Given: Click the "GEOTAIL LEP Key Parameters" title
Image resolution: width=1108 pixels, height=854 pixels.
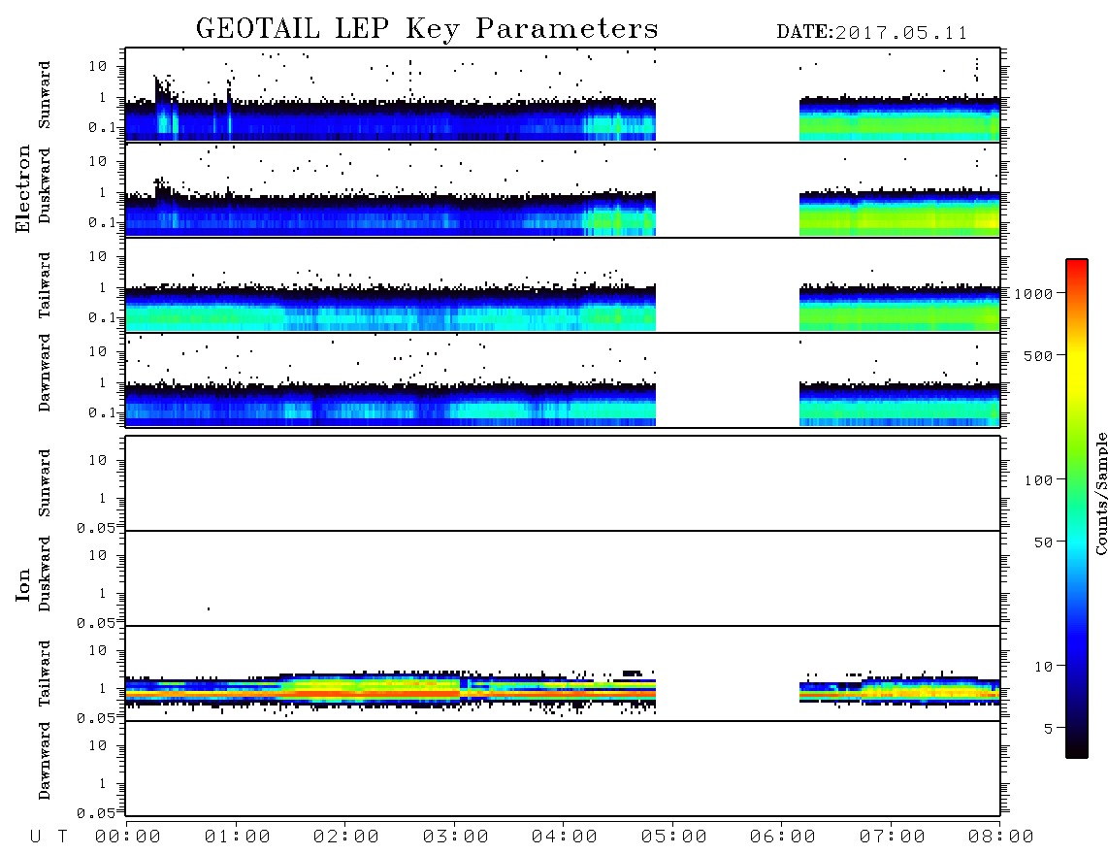Looking at the screenshot, I should 427,29.
